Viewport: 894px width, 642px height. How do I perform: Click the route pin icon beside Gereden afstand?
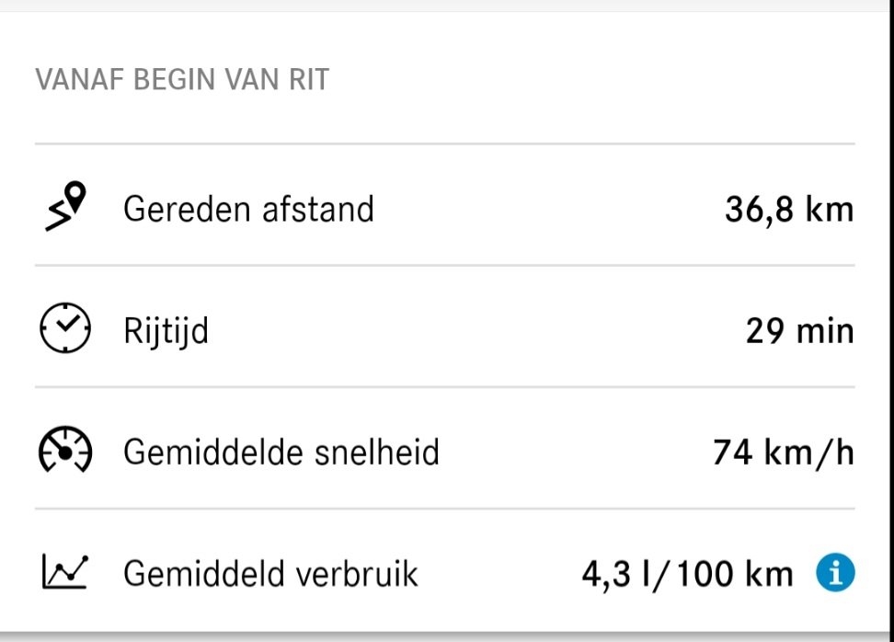[x=65, y=208]
